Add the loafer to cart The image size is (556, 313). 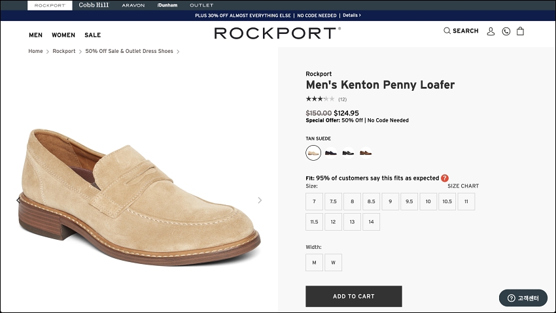(x=354, y=297)
